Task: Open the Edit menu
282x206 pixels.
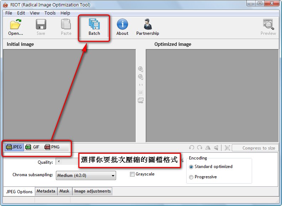Action: coord(21,13)
